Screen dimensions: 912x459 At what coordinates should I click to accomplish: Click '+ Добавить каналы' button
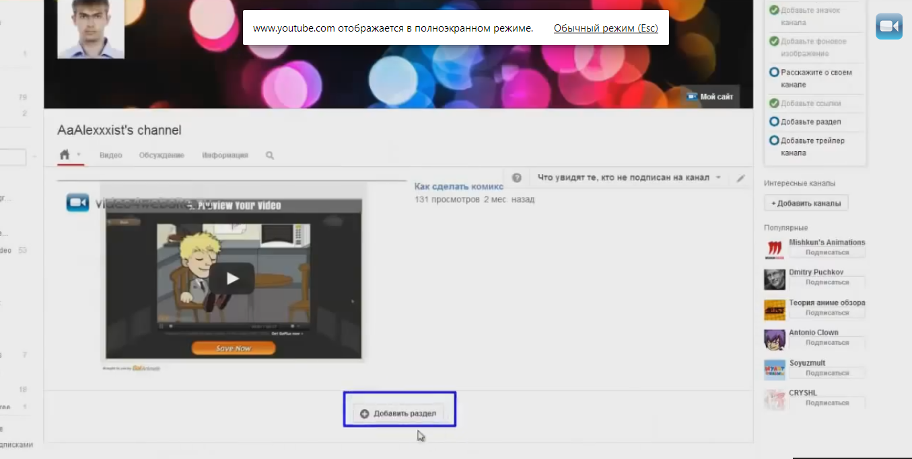coord(806,203)
